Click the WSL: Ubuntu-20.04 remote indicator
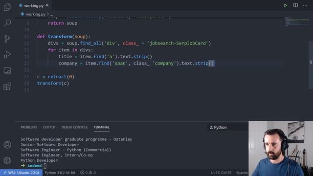The image size is (313, 176). 22,173
